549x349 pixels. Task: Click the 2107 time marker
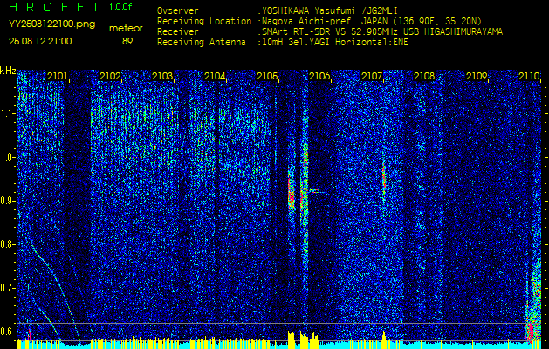(x=372, y=76)
